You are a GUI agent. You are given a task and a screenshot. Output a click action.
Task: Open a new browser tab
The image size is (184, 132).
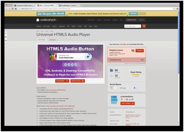pos(82,5)
